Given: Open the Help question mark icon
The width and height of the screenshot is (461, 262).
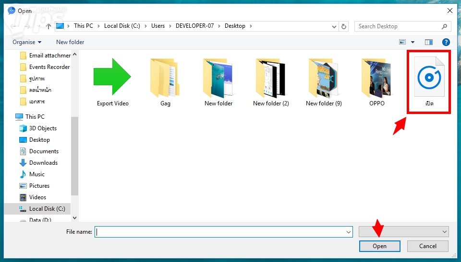Looking at the screenshot, I should [x=446, y=42].
